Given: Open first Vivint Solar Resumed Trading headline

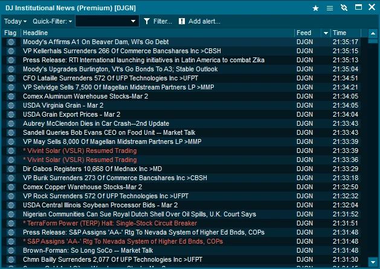Looking at the screenshot, I should point(80,151).
